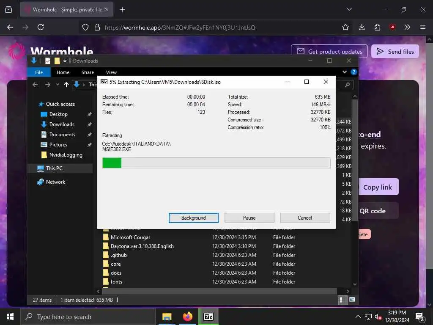Click Copy link on Wormhole page
Image resolution: width=433 pixels, height=325 pixels.
[378, 187]
